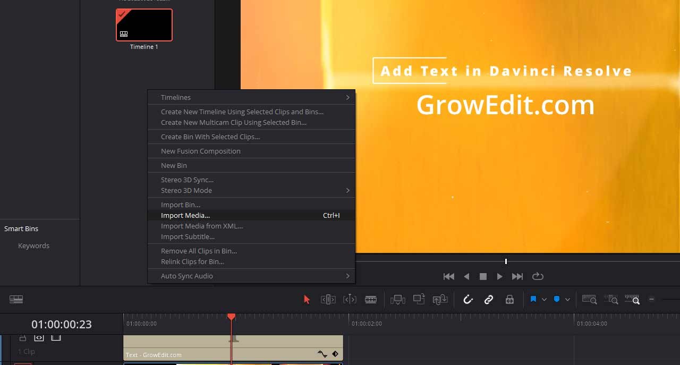680x365 pixels.
Task: Click Insert Clip toolbar icon
Action: pyautogui.click(x=398, y=300)
